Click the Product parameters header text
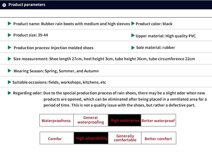 [27, 5]
